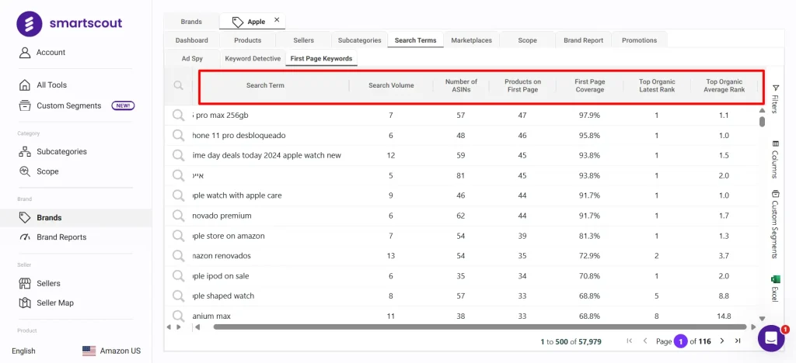Jump to last page of results
This screenshot has height=363, width=796.
click(x=738, y=341)
